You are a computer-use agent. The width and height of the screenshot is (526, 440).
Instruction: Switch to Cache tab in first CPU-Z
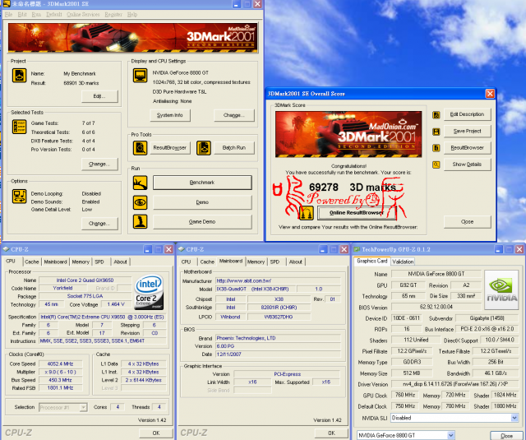[x=32, y=262]
